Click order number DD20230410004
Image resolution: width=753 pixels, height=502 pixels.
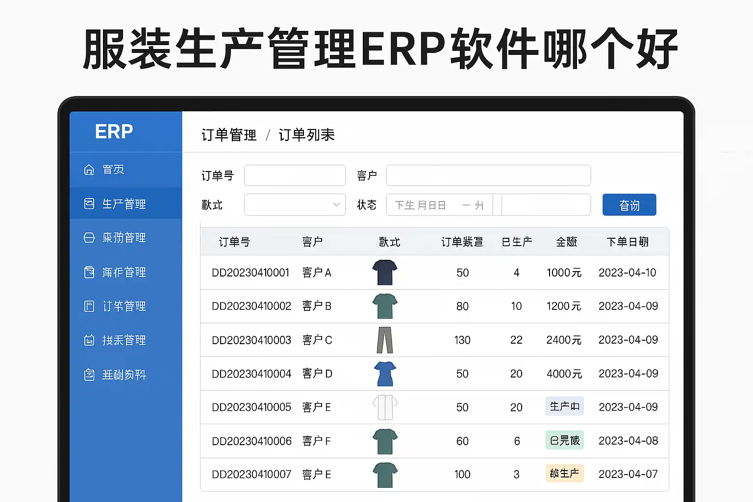[x=251, y=374]
